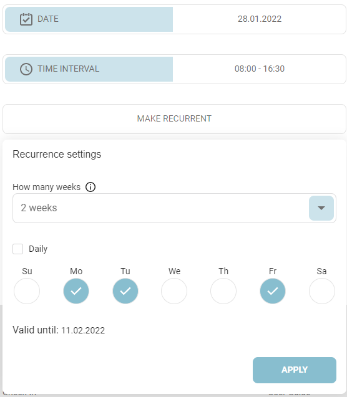Deselect Monday in the recurrence days
The width and height of the screenshot is (347, 397).
[x=76, y=291]
